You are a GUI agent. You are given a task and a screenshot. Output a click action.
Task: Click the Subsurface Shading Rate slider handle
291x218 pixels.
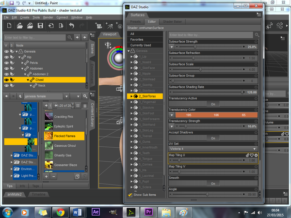click(x=242, y=92)
